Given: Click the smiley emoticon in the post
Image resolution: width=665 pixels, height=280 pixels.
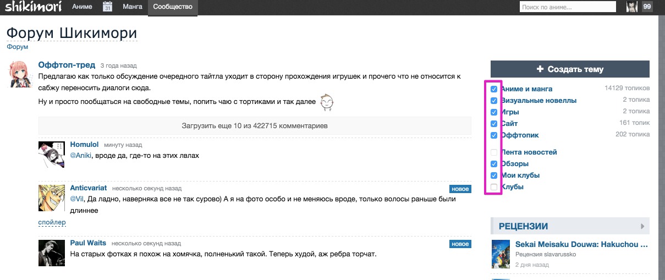Looking at the screenshot, I should (327, 102).
